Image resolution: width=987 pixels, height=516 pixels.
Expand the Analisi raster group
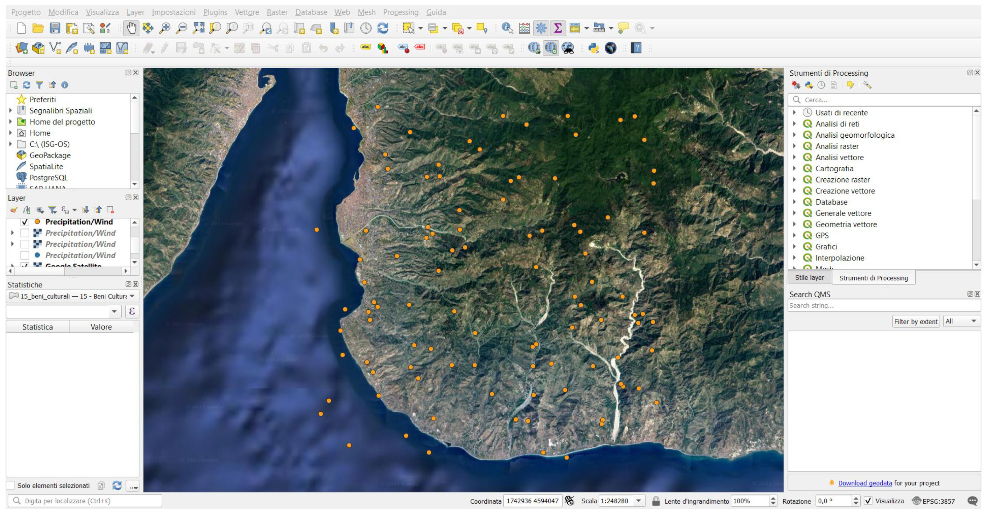click(x=795, y=146)
